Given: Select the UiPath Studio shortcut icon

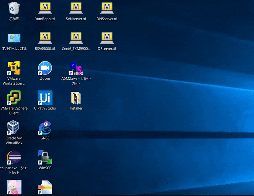Looking at the screenshot, I should point(45,98).
